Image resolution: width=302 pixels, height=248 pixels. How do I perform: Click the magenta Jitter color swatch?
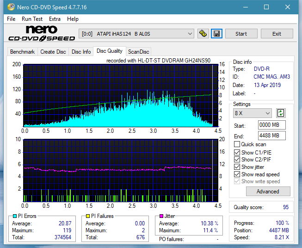point(161,216)
